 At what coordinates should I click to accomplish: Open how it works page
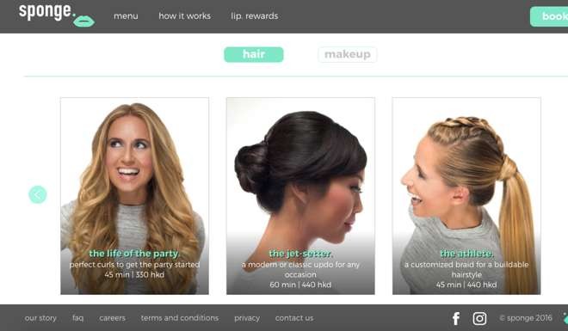click(x=185, y=16)
